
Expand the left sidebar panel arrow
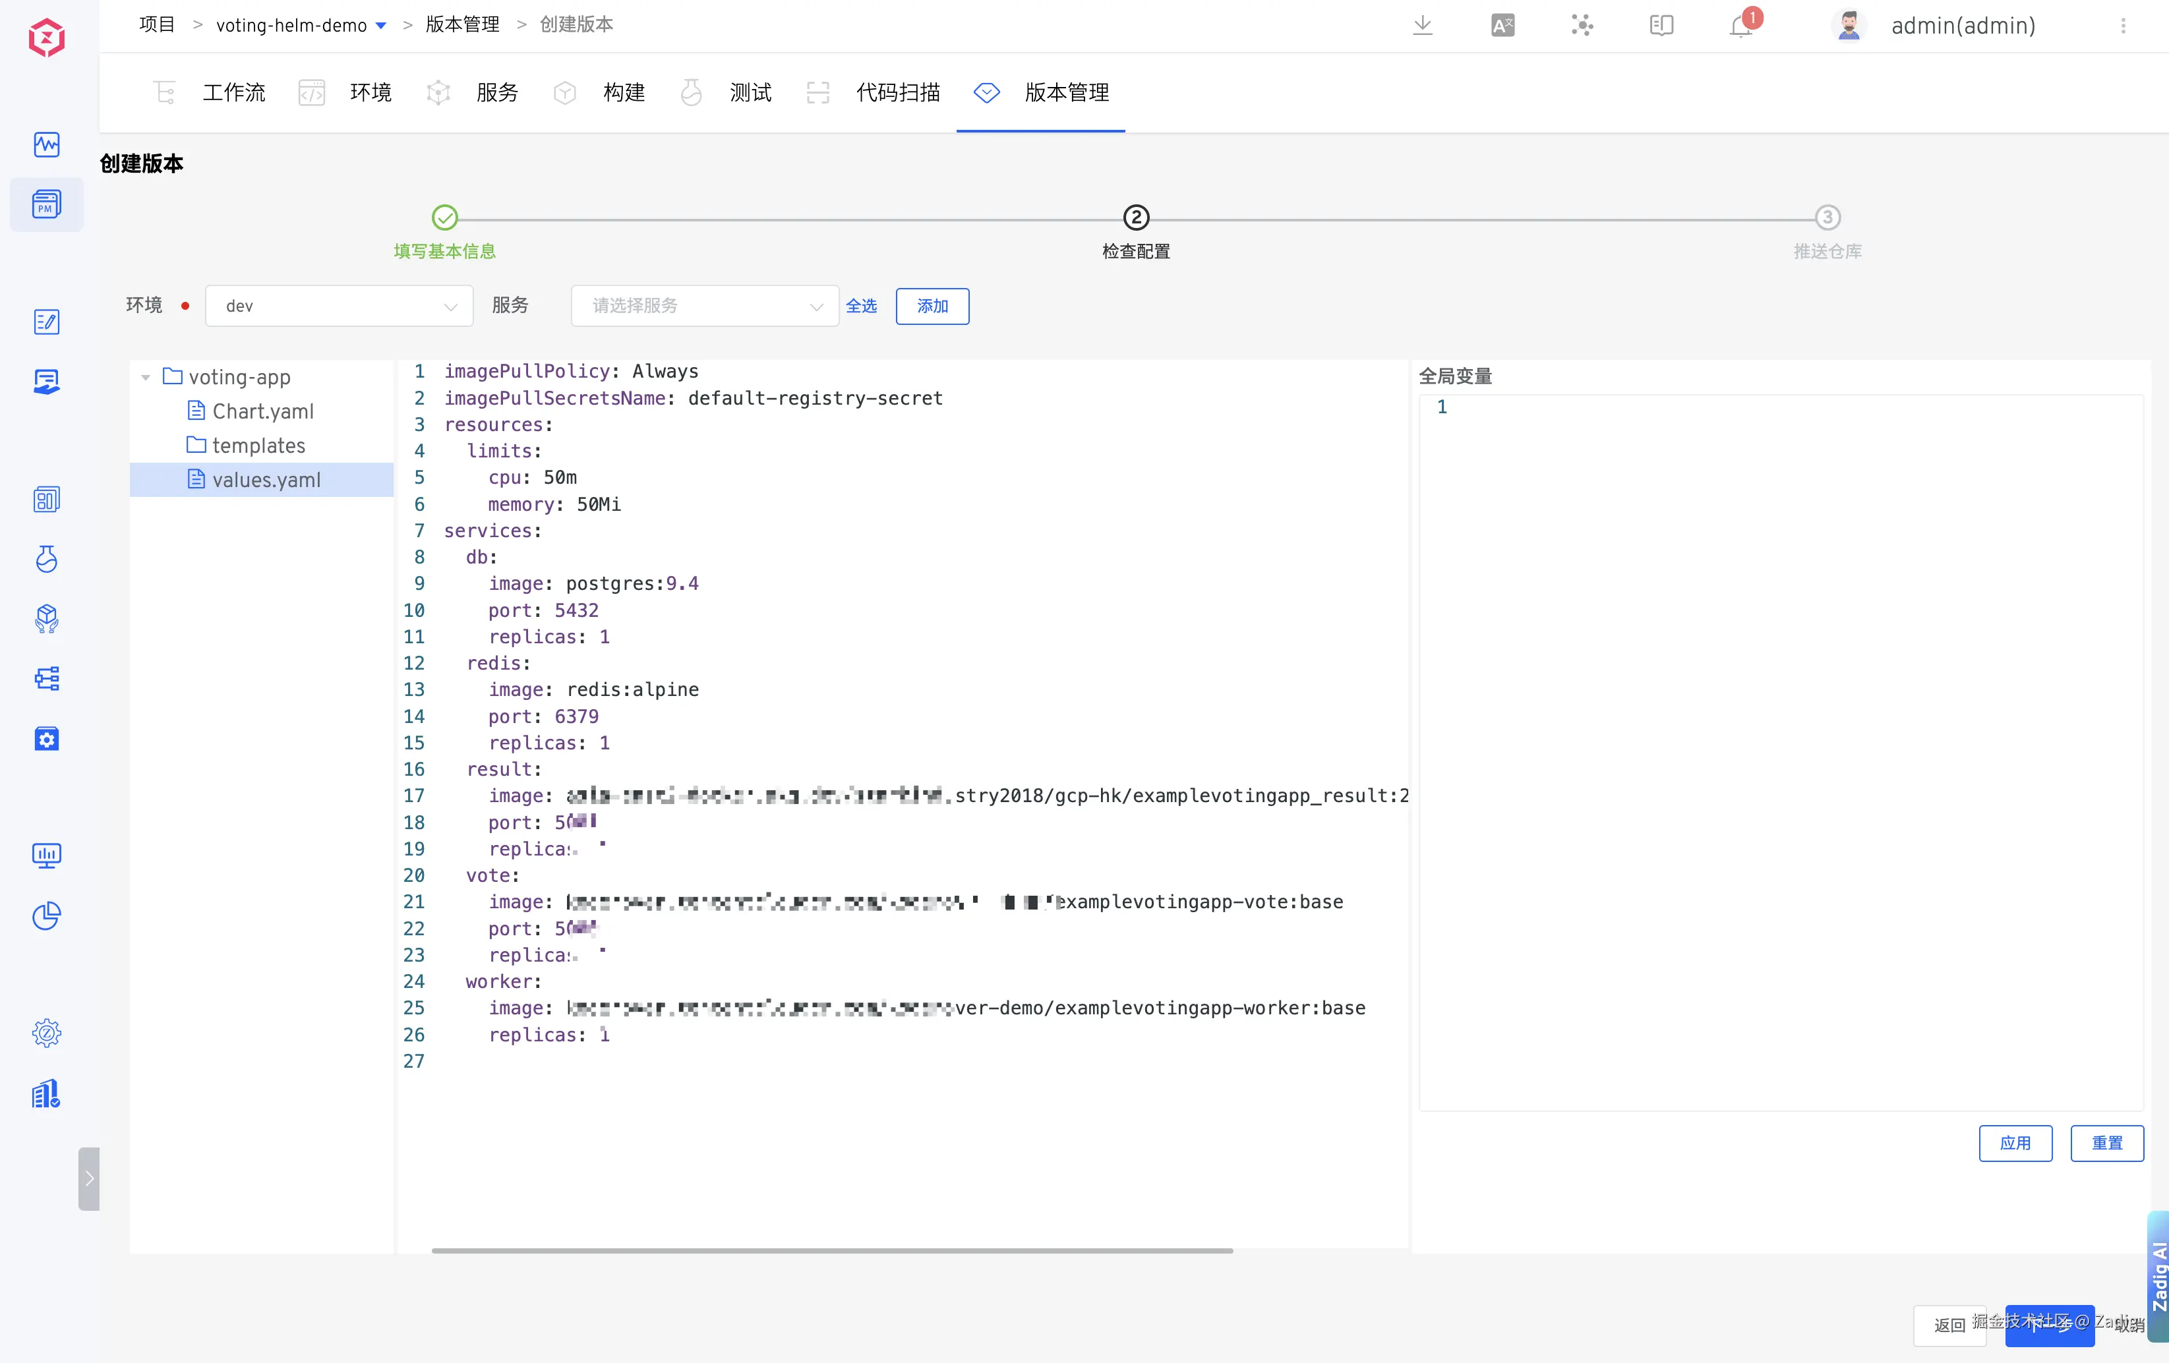(88, 1178)
